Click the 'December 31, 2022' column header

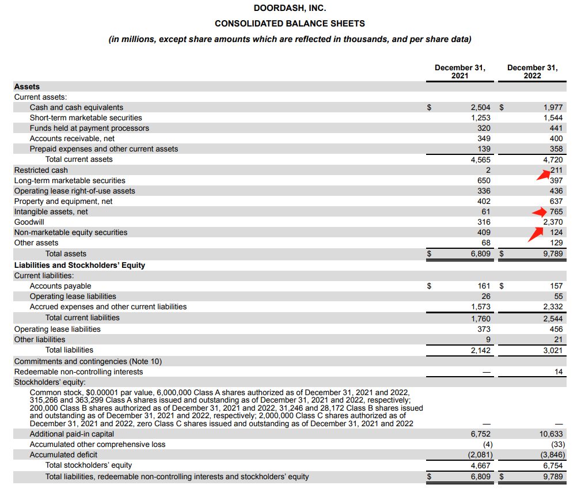point(533,71)
